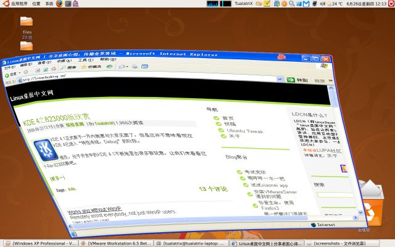
Task: Click the KDE gear logo image in the article
Action: click(x=46, y=150)
